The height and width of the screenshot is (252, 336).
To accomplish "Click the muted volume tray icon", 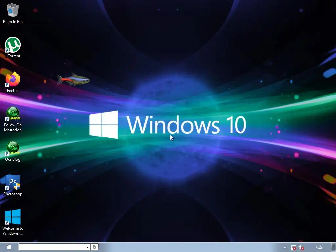I will coord(301,248).
